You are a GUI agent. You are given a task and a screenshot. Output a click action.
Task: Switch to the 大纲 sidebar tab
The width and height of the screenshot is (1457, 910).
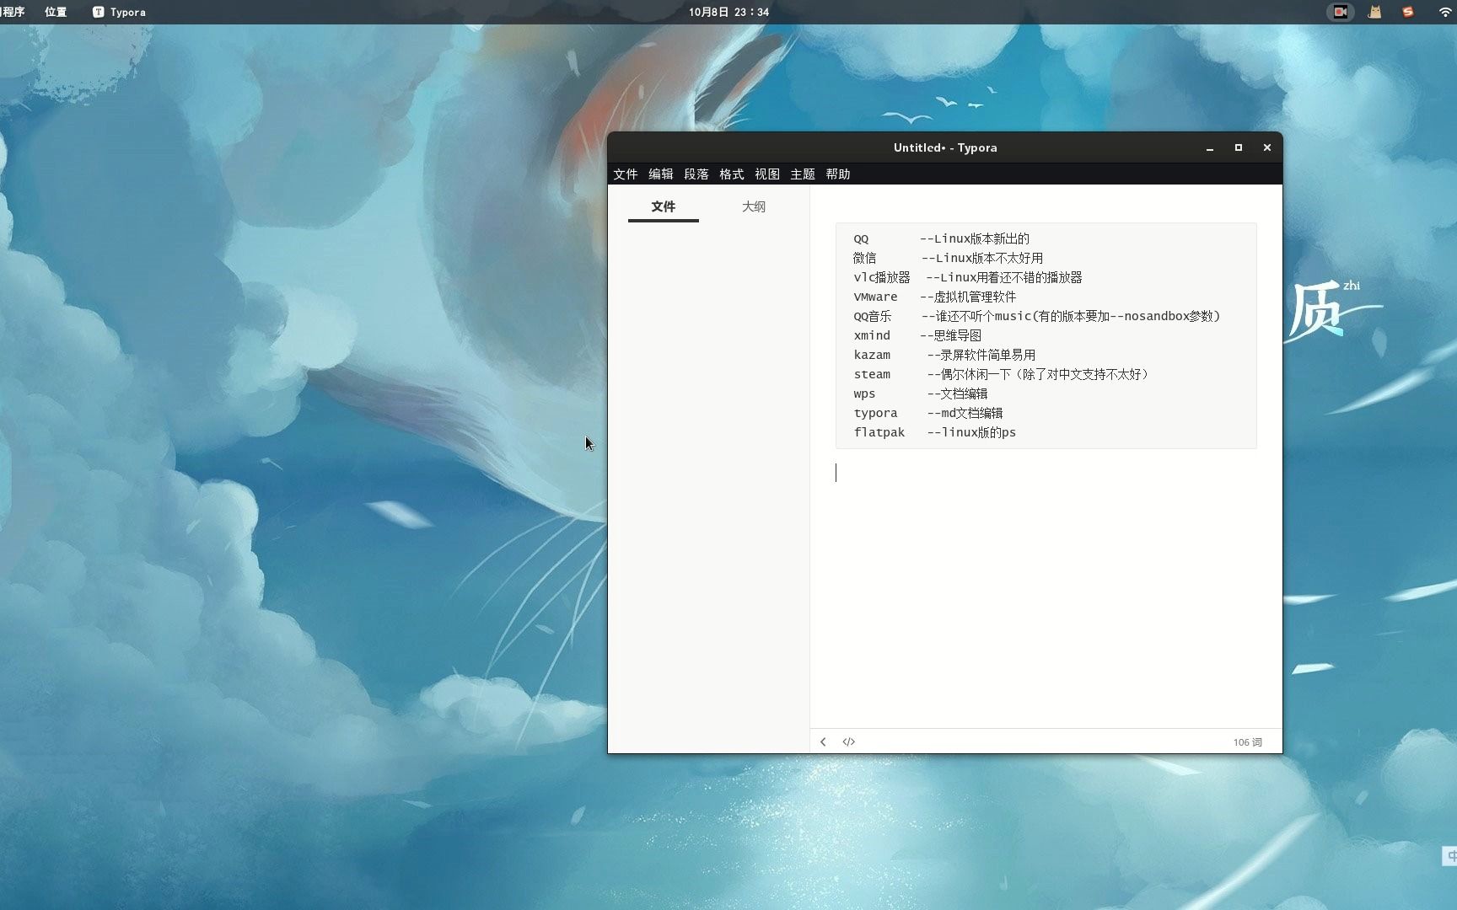coord(753,206)
